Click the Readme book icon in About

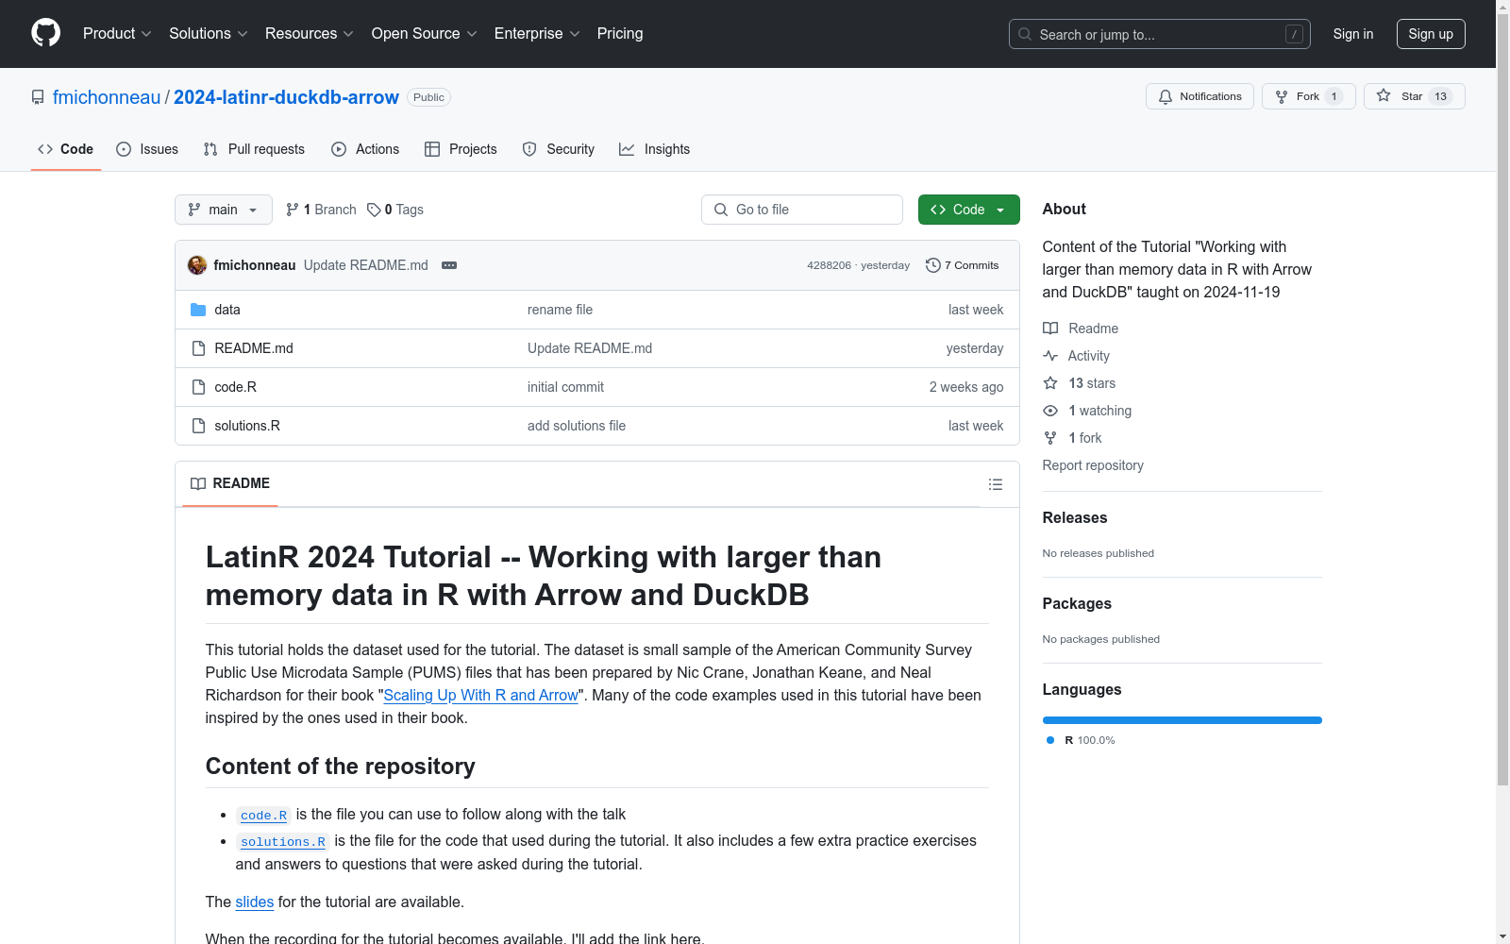pyautogui.click(x=1050, y=329)
